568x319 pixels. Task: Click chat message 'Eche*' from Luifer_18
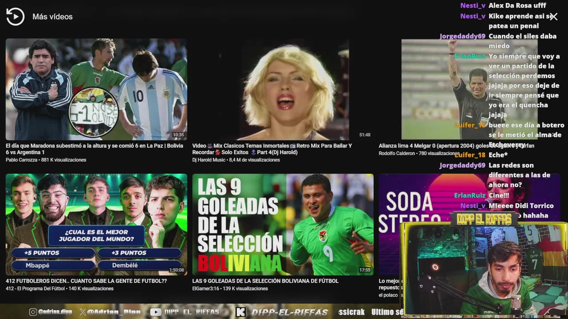[498, 155]
